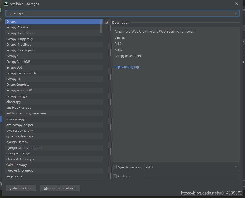Select django-scrapyd in the list
Image resolution: width=245 pixels, height=198 pixels.
(x=54, y=153)
